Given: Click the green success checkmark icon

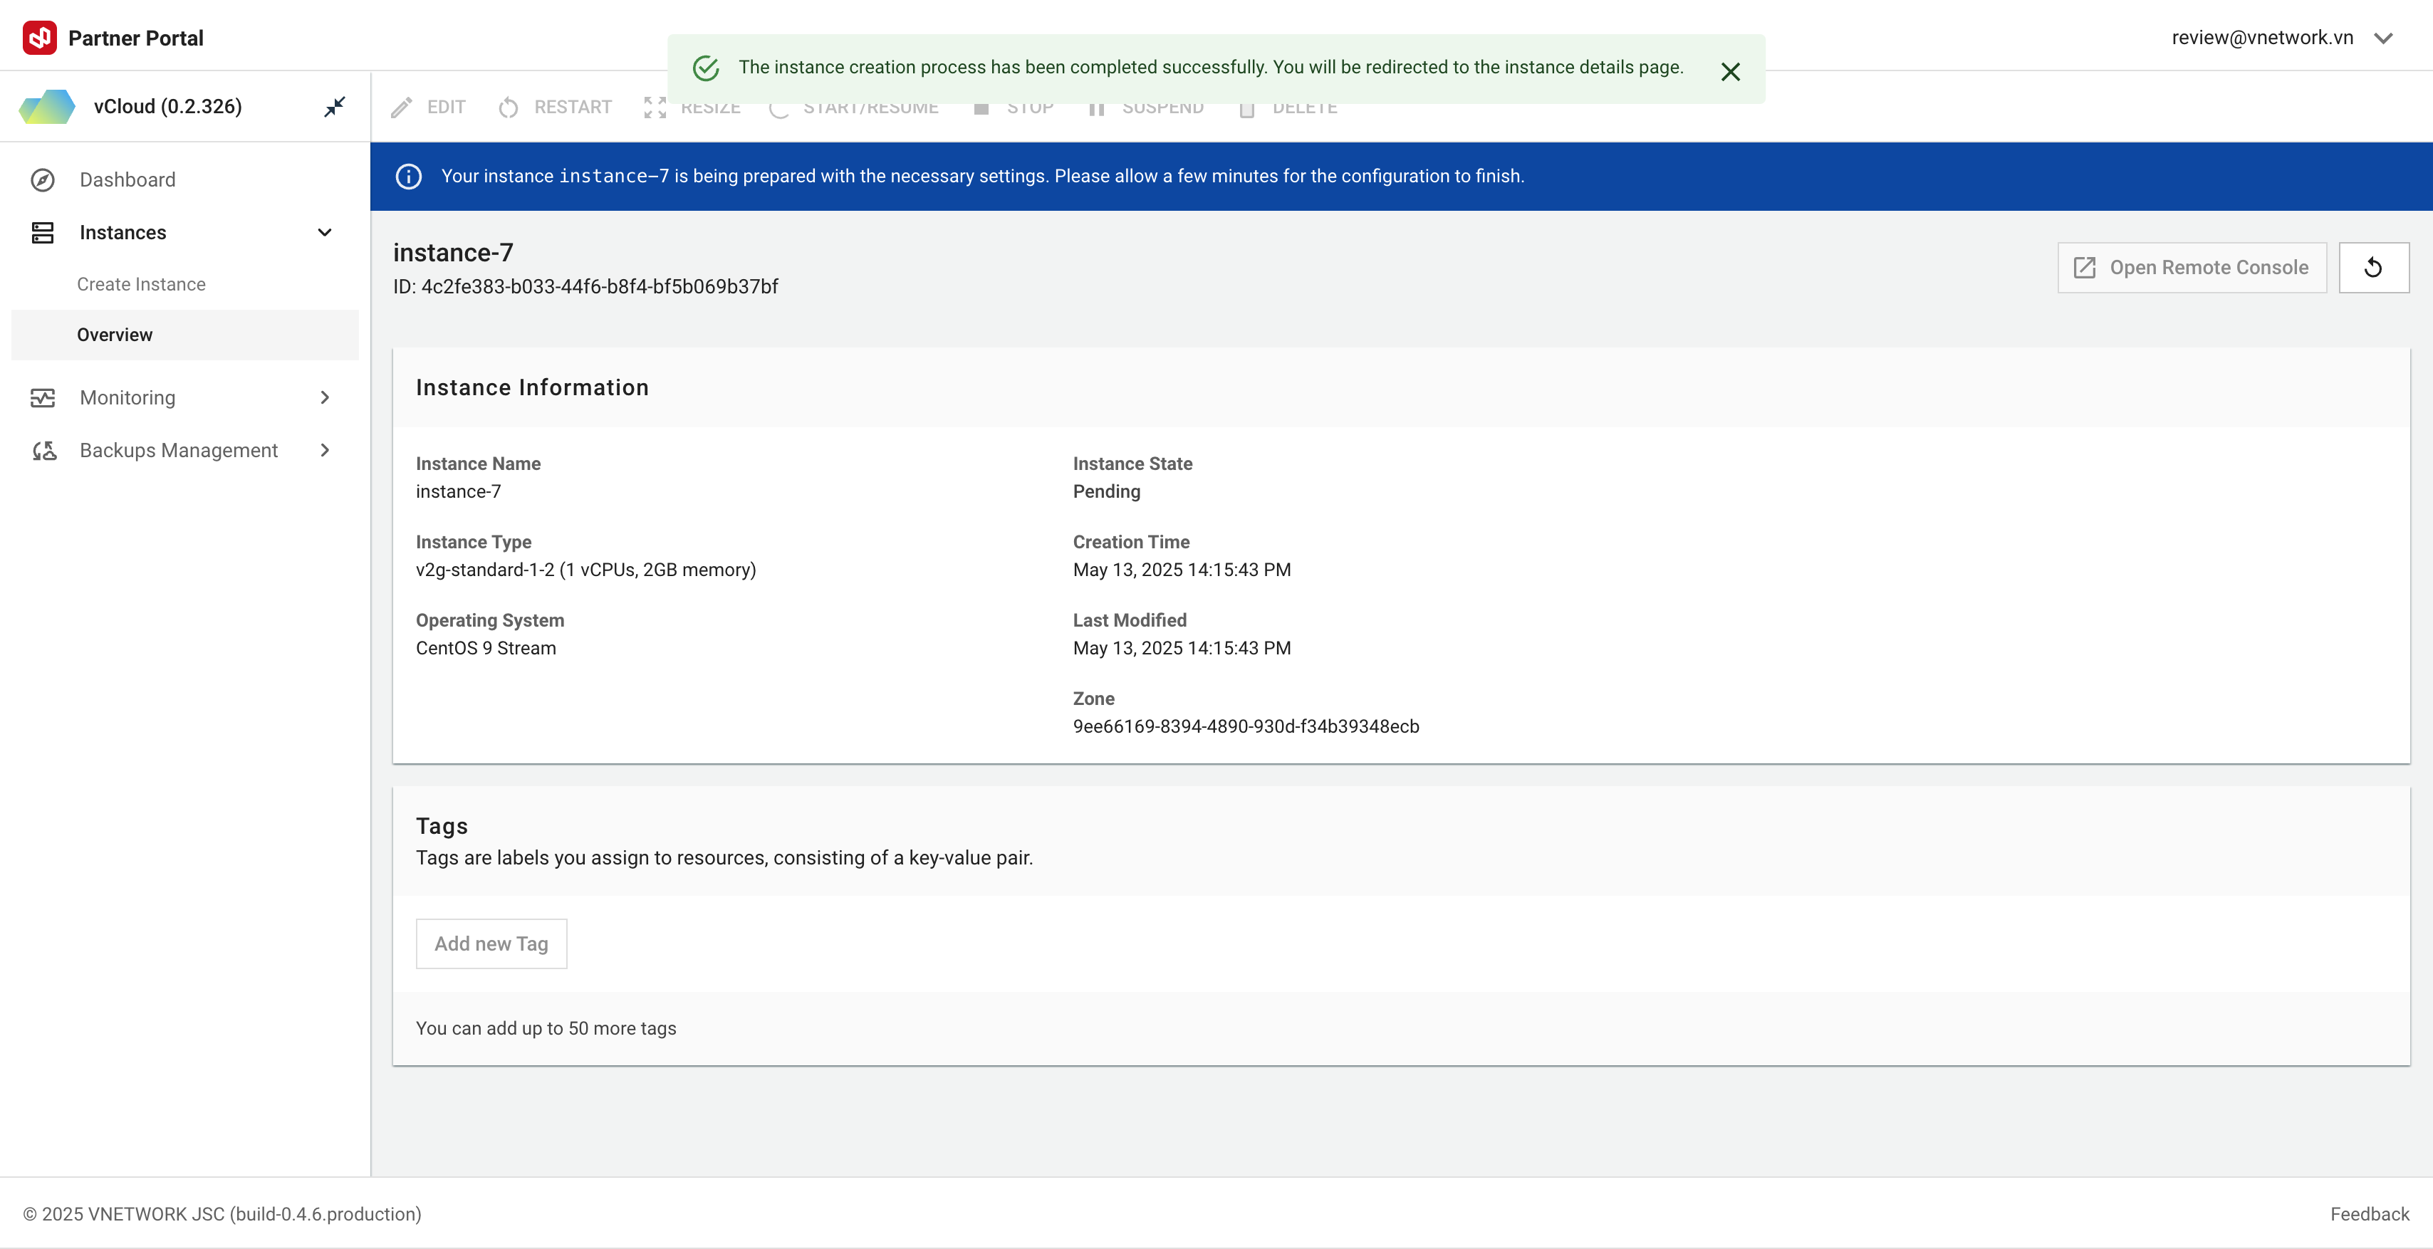Looking at the screenshot, I should click(x=706, y=68).
